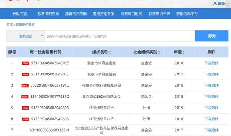Screen dimensions: 231x136
Task: Click code 53110000563603323M
Action: [49, 130]
